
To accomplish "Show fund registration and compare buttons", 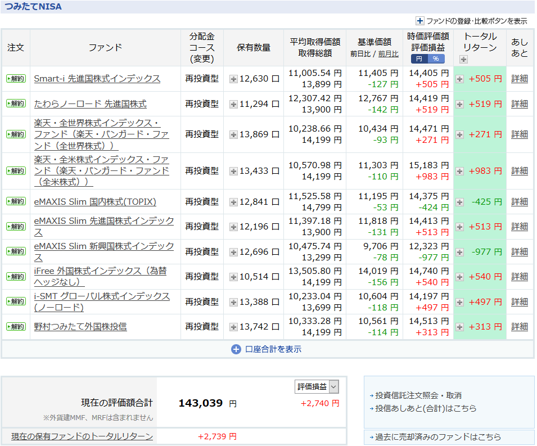I will [x=471, y=21].
